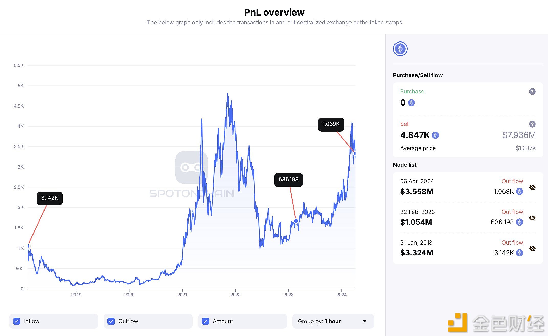Click the 1.069K chart marker label
The width and height of the screenshot is (548, 336).
[331, 124]
